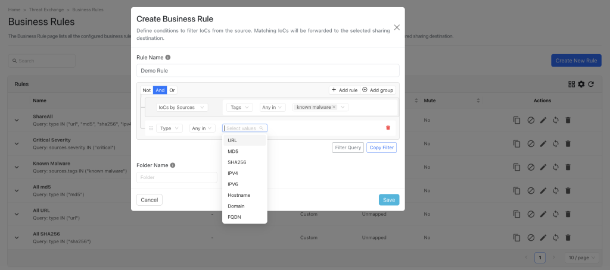This screenshot has width=610, height=270.
Task: Delete the Type rule row
Action: [388, 128]
